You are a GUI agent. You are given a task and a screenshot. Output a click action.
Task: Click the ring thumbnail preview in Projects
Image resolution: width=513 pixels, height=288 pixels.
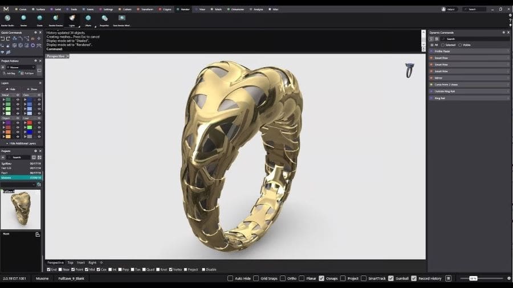(21, 209)
